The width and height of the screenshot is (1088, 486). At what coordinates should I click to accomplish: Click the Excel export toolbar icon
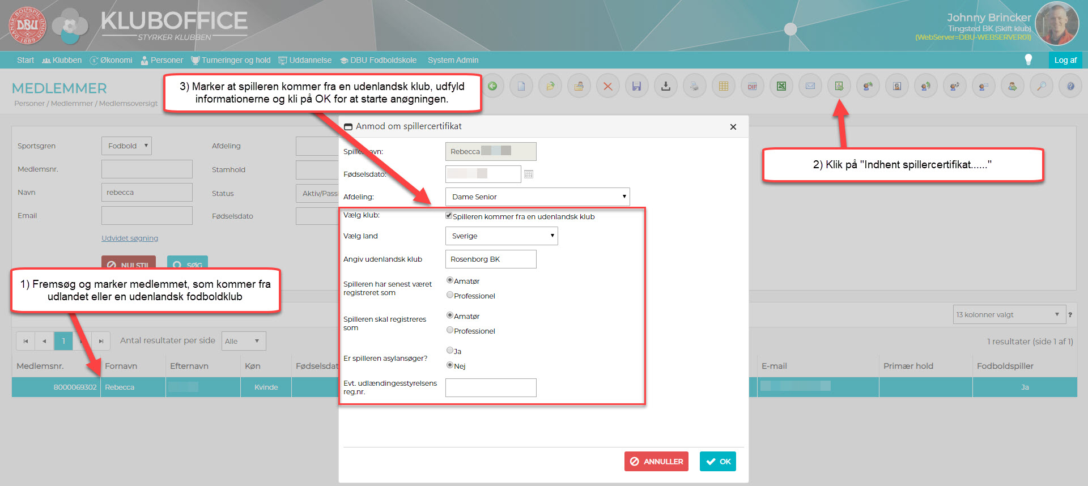781,86
